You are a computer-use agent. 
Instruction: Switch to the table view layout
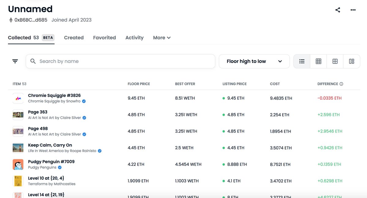tap(335, 61)
